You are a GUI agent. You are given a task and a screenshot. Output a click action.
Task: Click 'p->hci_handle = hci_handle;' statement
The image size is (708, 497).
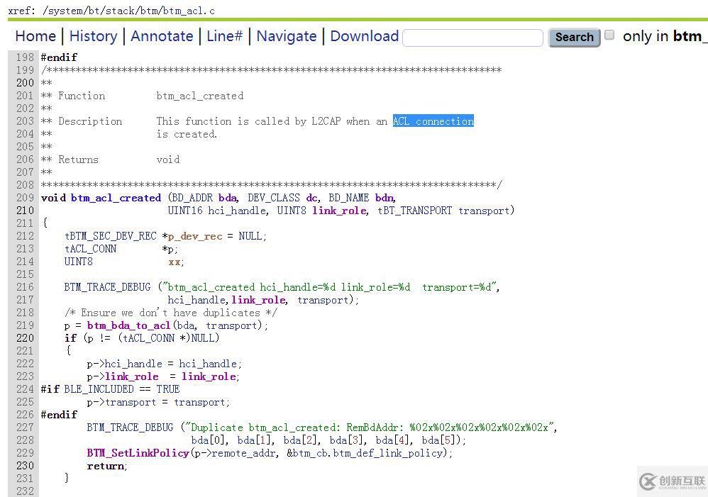pyautogui.click(x=165, y=364)
